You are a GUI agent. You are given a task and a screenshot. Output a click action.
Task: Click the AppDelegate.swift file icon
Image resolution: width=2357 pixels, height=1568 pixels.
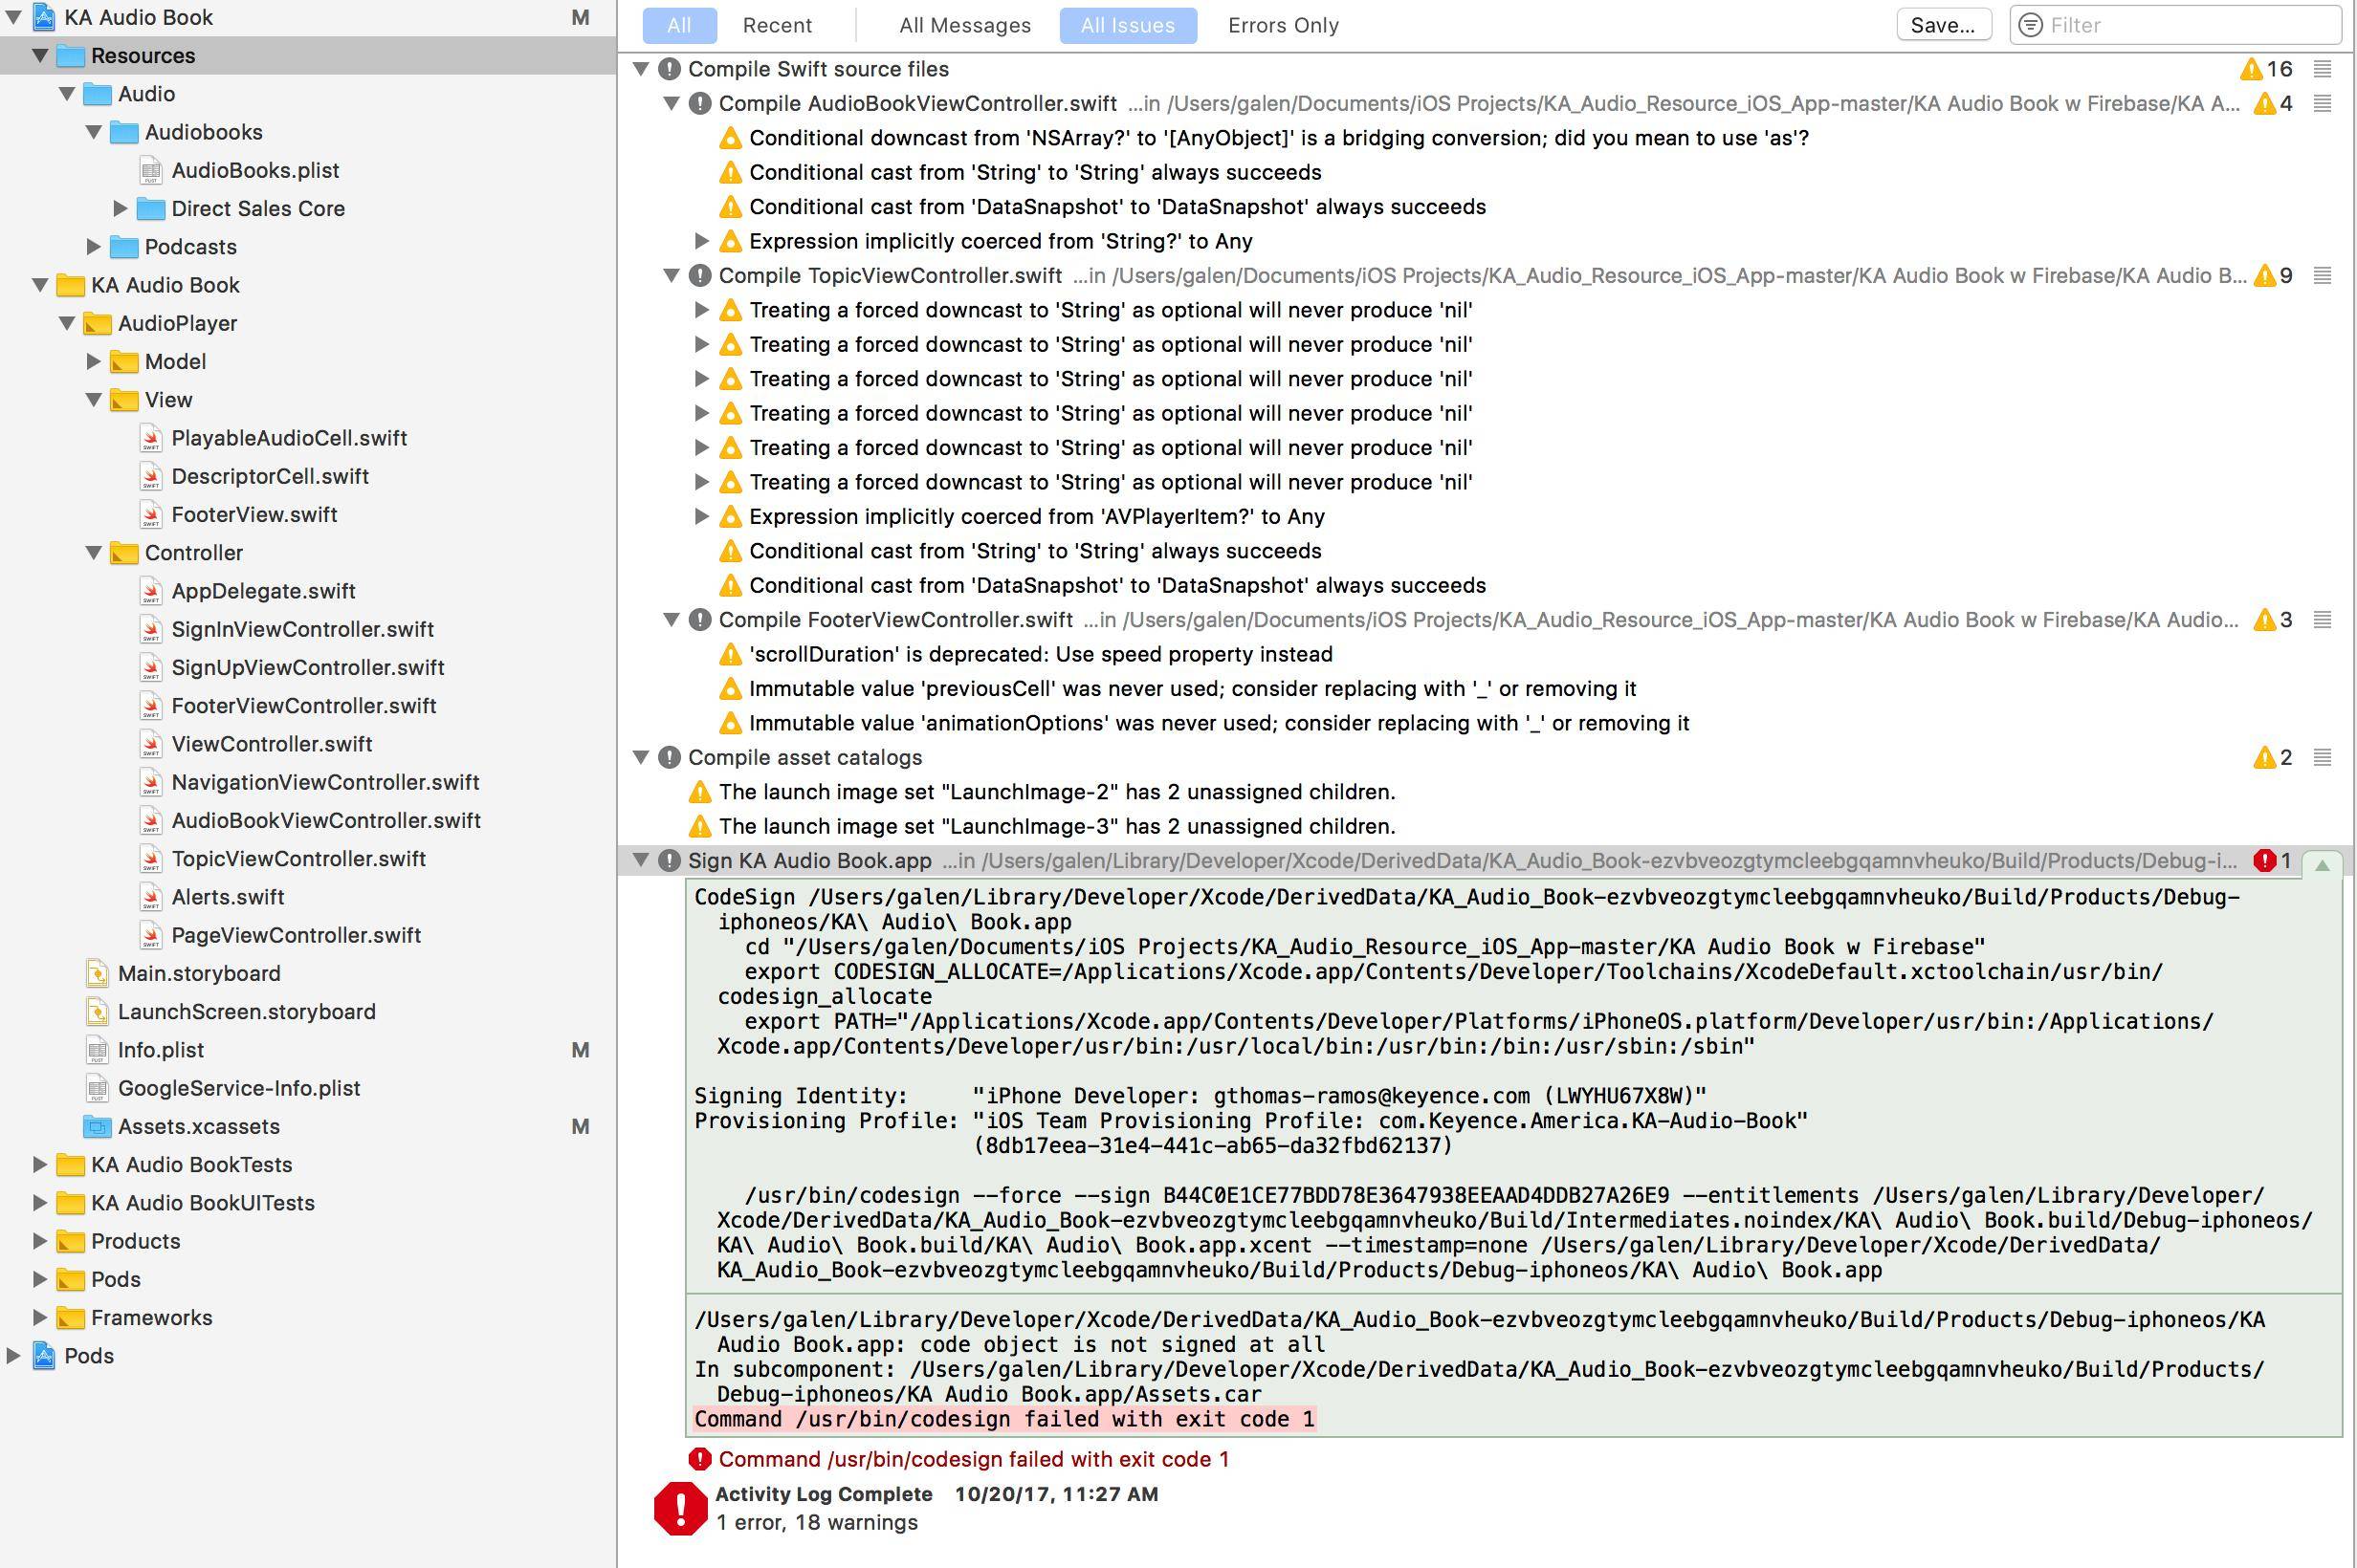[151, 591]
